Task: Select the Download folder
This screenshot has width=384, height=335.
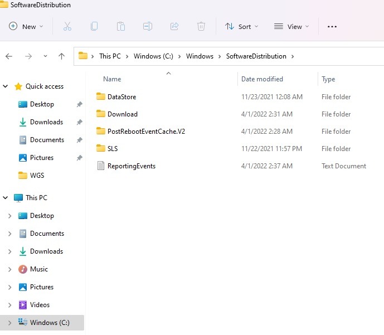Action: click(123, 114)
